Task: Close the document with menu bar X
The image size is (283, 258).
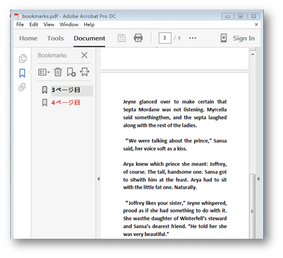Action: 256,24
